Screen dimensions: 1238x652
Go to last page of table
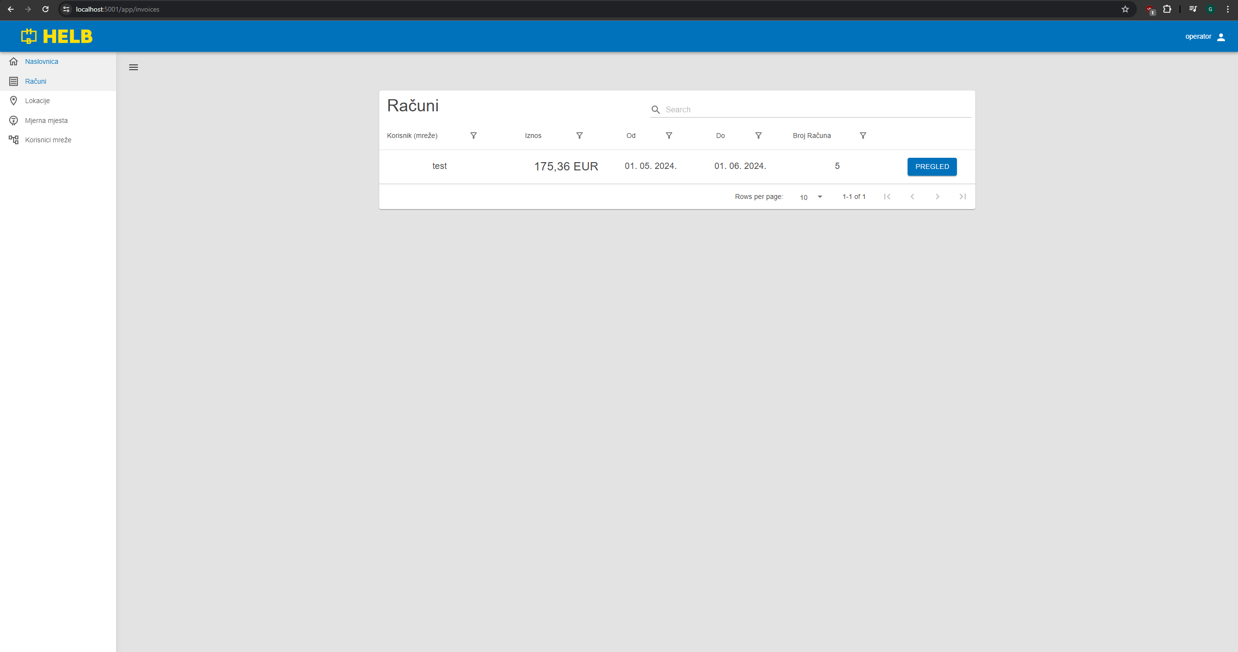962,197
